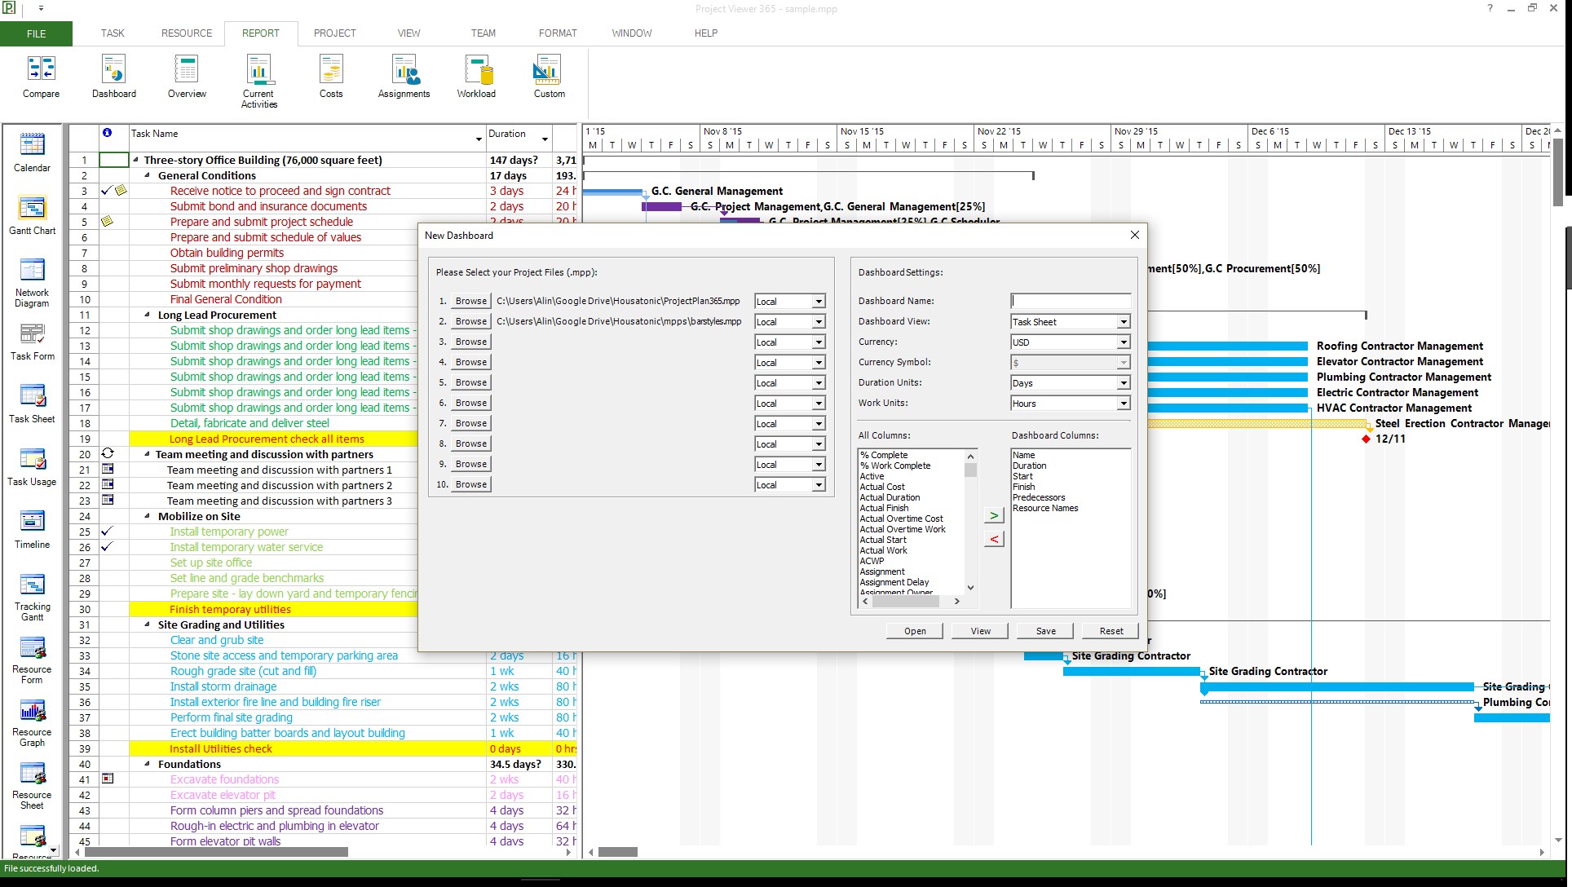Image resolution: width=1572 pixels, height=887 pixels.
Task: Select the Dashboard icon in the ribbon
Action: (113, 76)
